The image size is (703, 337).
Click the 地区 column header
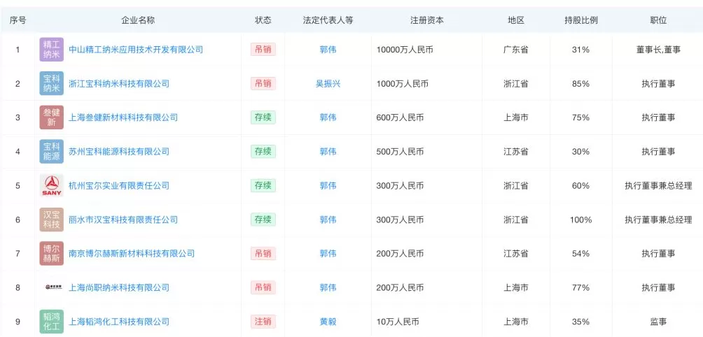click(x=516, y=20)
